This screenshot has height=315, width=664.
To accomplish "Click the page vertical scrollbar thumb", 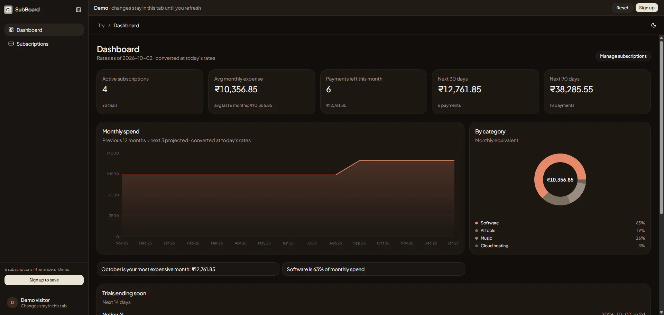I will coord(661,128).
